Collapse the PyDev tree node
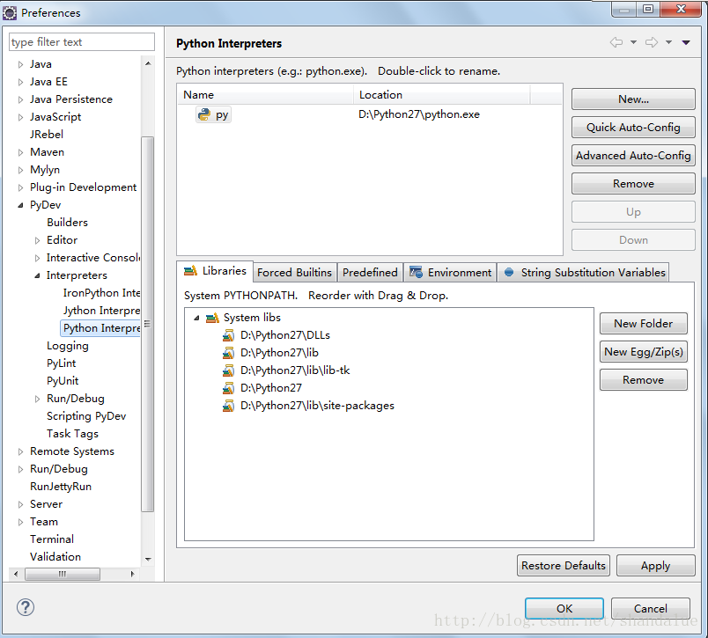708x638 pixels. click(x=20, y=205)
